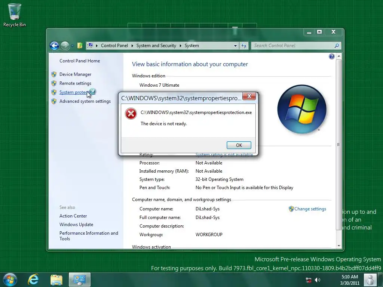Open Action Center under See also
Screen dimensions: 383x287
73,216
